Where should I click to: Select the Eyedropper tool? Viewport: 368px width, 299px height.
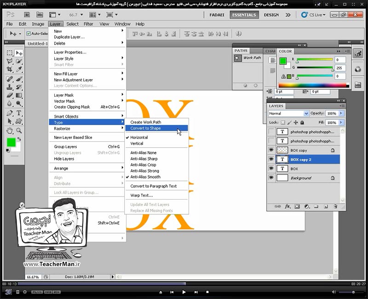coord(19,69)
